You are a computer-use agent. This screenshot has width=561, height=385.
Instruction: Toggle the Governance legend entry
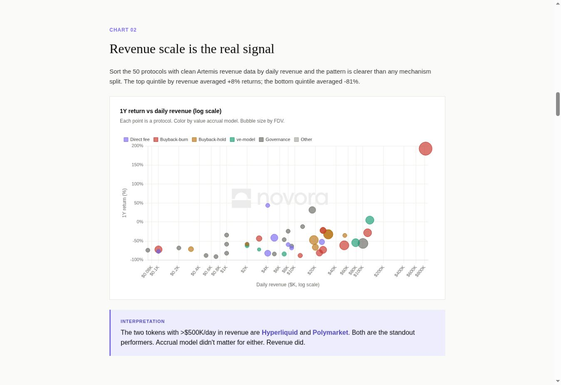pyautogui.click(x=275, y=140)
